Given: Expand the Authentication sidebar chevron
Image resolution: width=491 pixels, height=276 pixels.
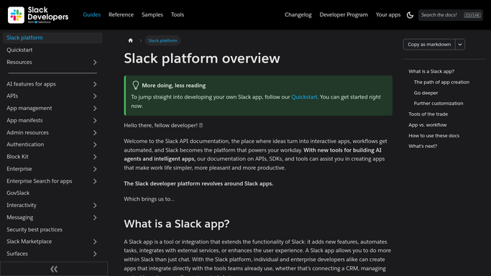Looking at the screenshot, I should pyautogui.click(x=95, y=144).
